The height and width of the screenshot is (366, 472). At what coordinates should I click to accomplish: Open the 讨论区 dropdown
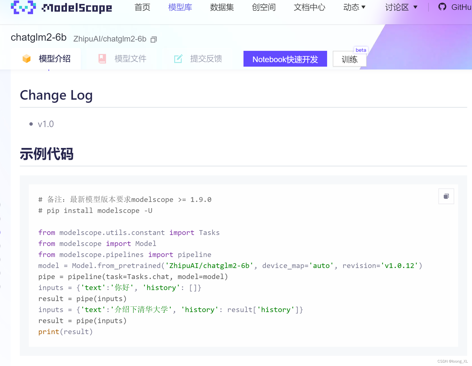click(x=401, y=7)
